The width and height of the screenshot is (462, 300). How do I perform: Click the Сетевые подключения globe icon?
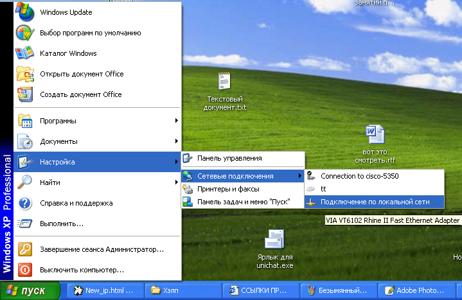tap(188, 176)
